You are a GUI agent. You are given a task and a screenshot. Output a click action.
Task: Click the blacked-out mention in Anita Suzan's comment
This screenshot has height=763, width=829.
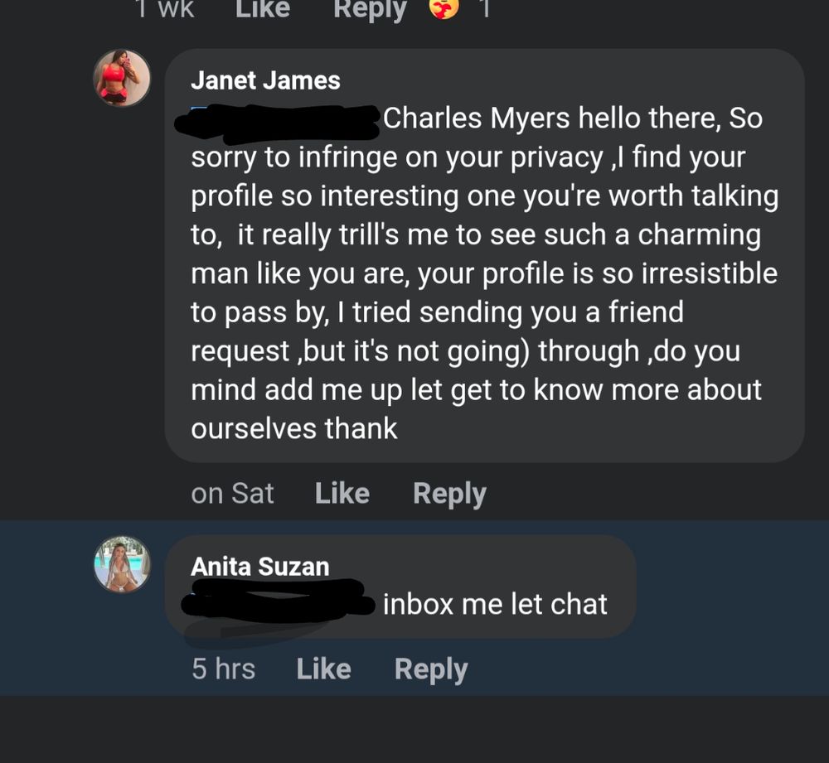[278, 601]
